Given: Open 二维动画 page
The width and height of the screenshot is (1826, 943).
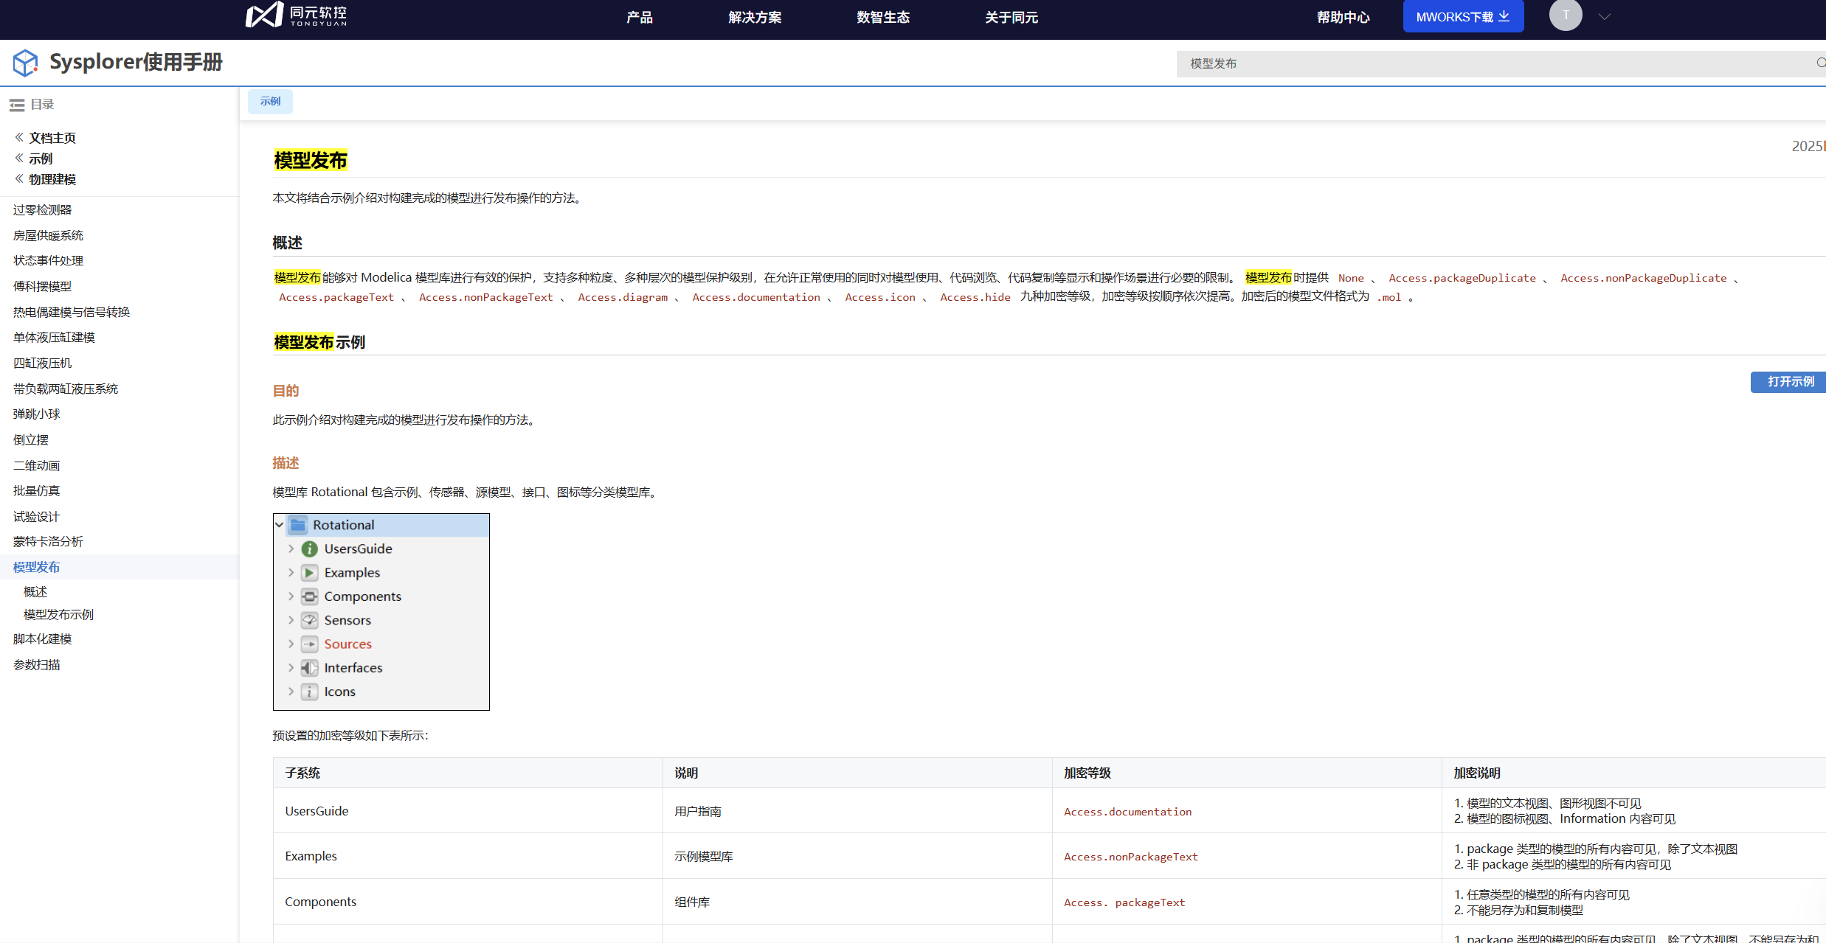Looking at the screenshot, I should coord(37,466).
